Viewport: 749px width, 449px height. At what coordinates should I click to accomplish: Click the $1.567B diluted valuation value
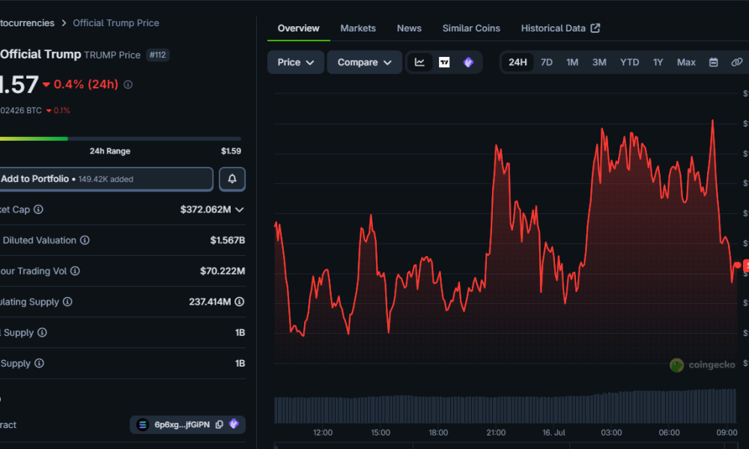pyautogui.click(x=228, y=240)
